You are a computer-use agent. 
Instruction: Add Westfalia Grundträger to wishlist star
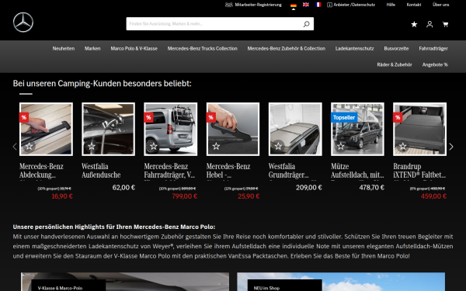pyautogui.click(x=278, y=146)
